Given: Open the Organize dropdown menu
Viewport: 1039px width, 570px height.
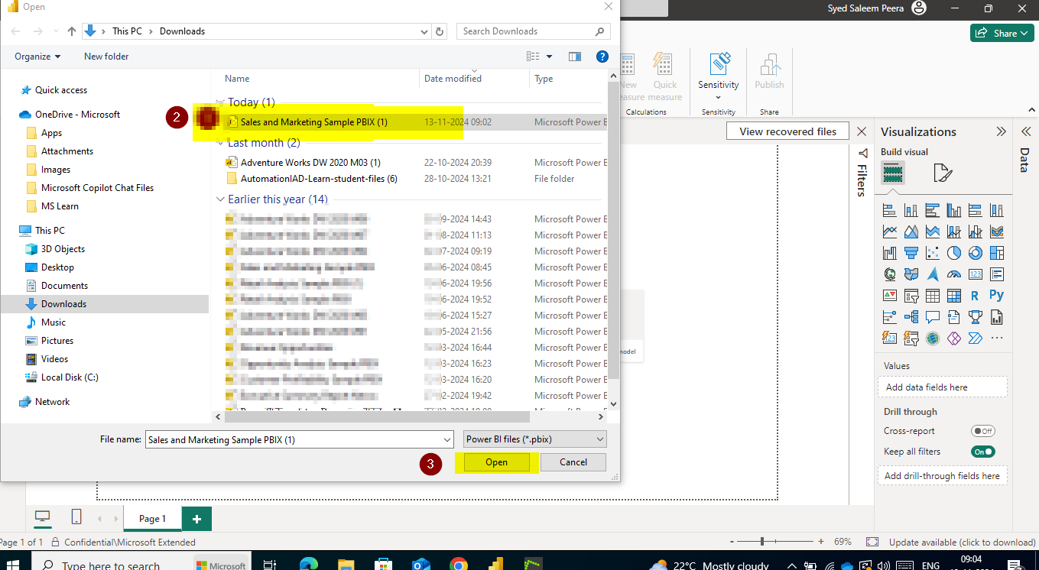Looking at the screenshot, I should click(37, 57).
